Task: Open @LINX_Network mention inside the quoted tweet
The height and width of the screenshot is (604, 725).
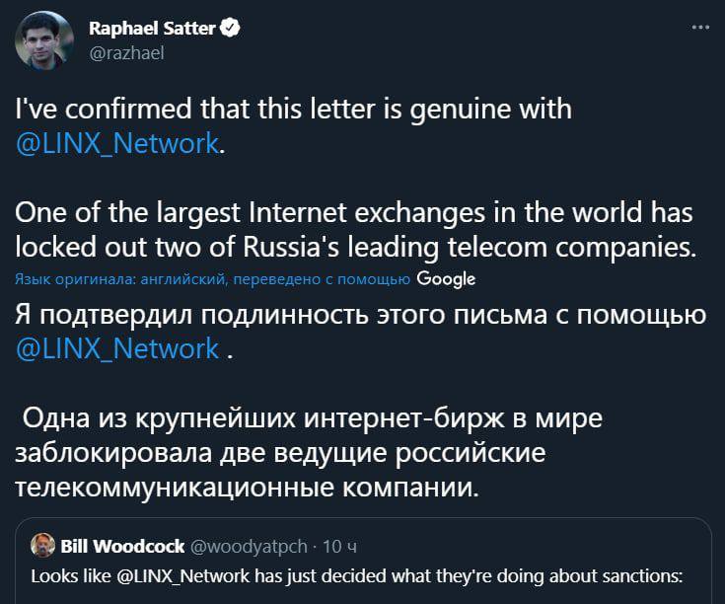Action: (187, 575)
